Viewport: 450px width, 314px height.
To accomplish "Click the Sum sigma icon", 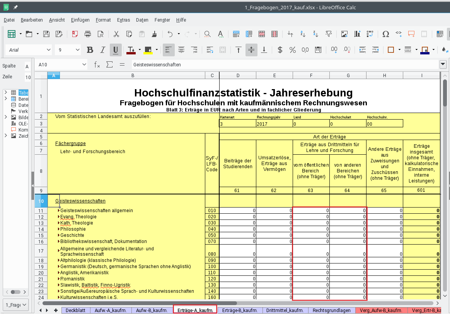I will [109, 65].
